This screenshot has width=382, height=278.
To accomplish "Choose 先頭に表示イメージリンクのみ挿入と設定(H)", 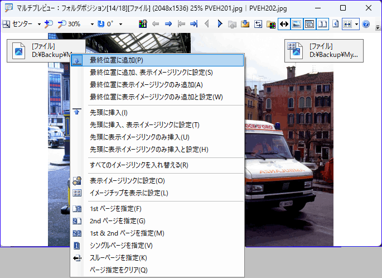I will (157, 149).
